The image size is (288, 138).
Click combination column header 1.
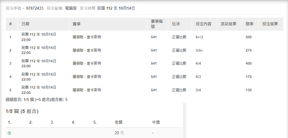(10, 122)
